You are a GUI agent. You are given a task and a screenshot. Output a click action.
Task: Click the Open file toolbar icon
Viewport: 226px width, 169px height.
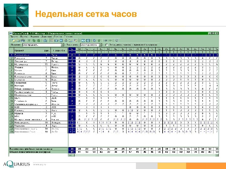18,40
